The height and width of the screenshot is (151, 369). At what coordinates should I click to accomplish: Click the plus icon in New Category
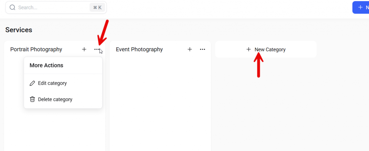point(248,49)
